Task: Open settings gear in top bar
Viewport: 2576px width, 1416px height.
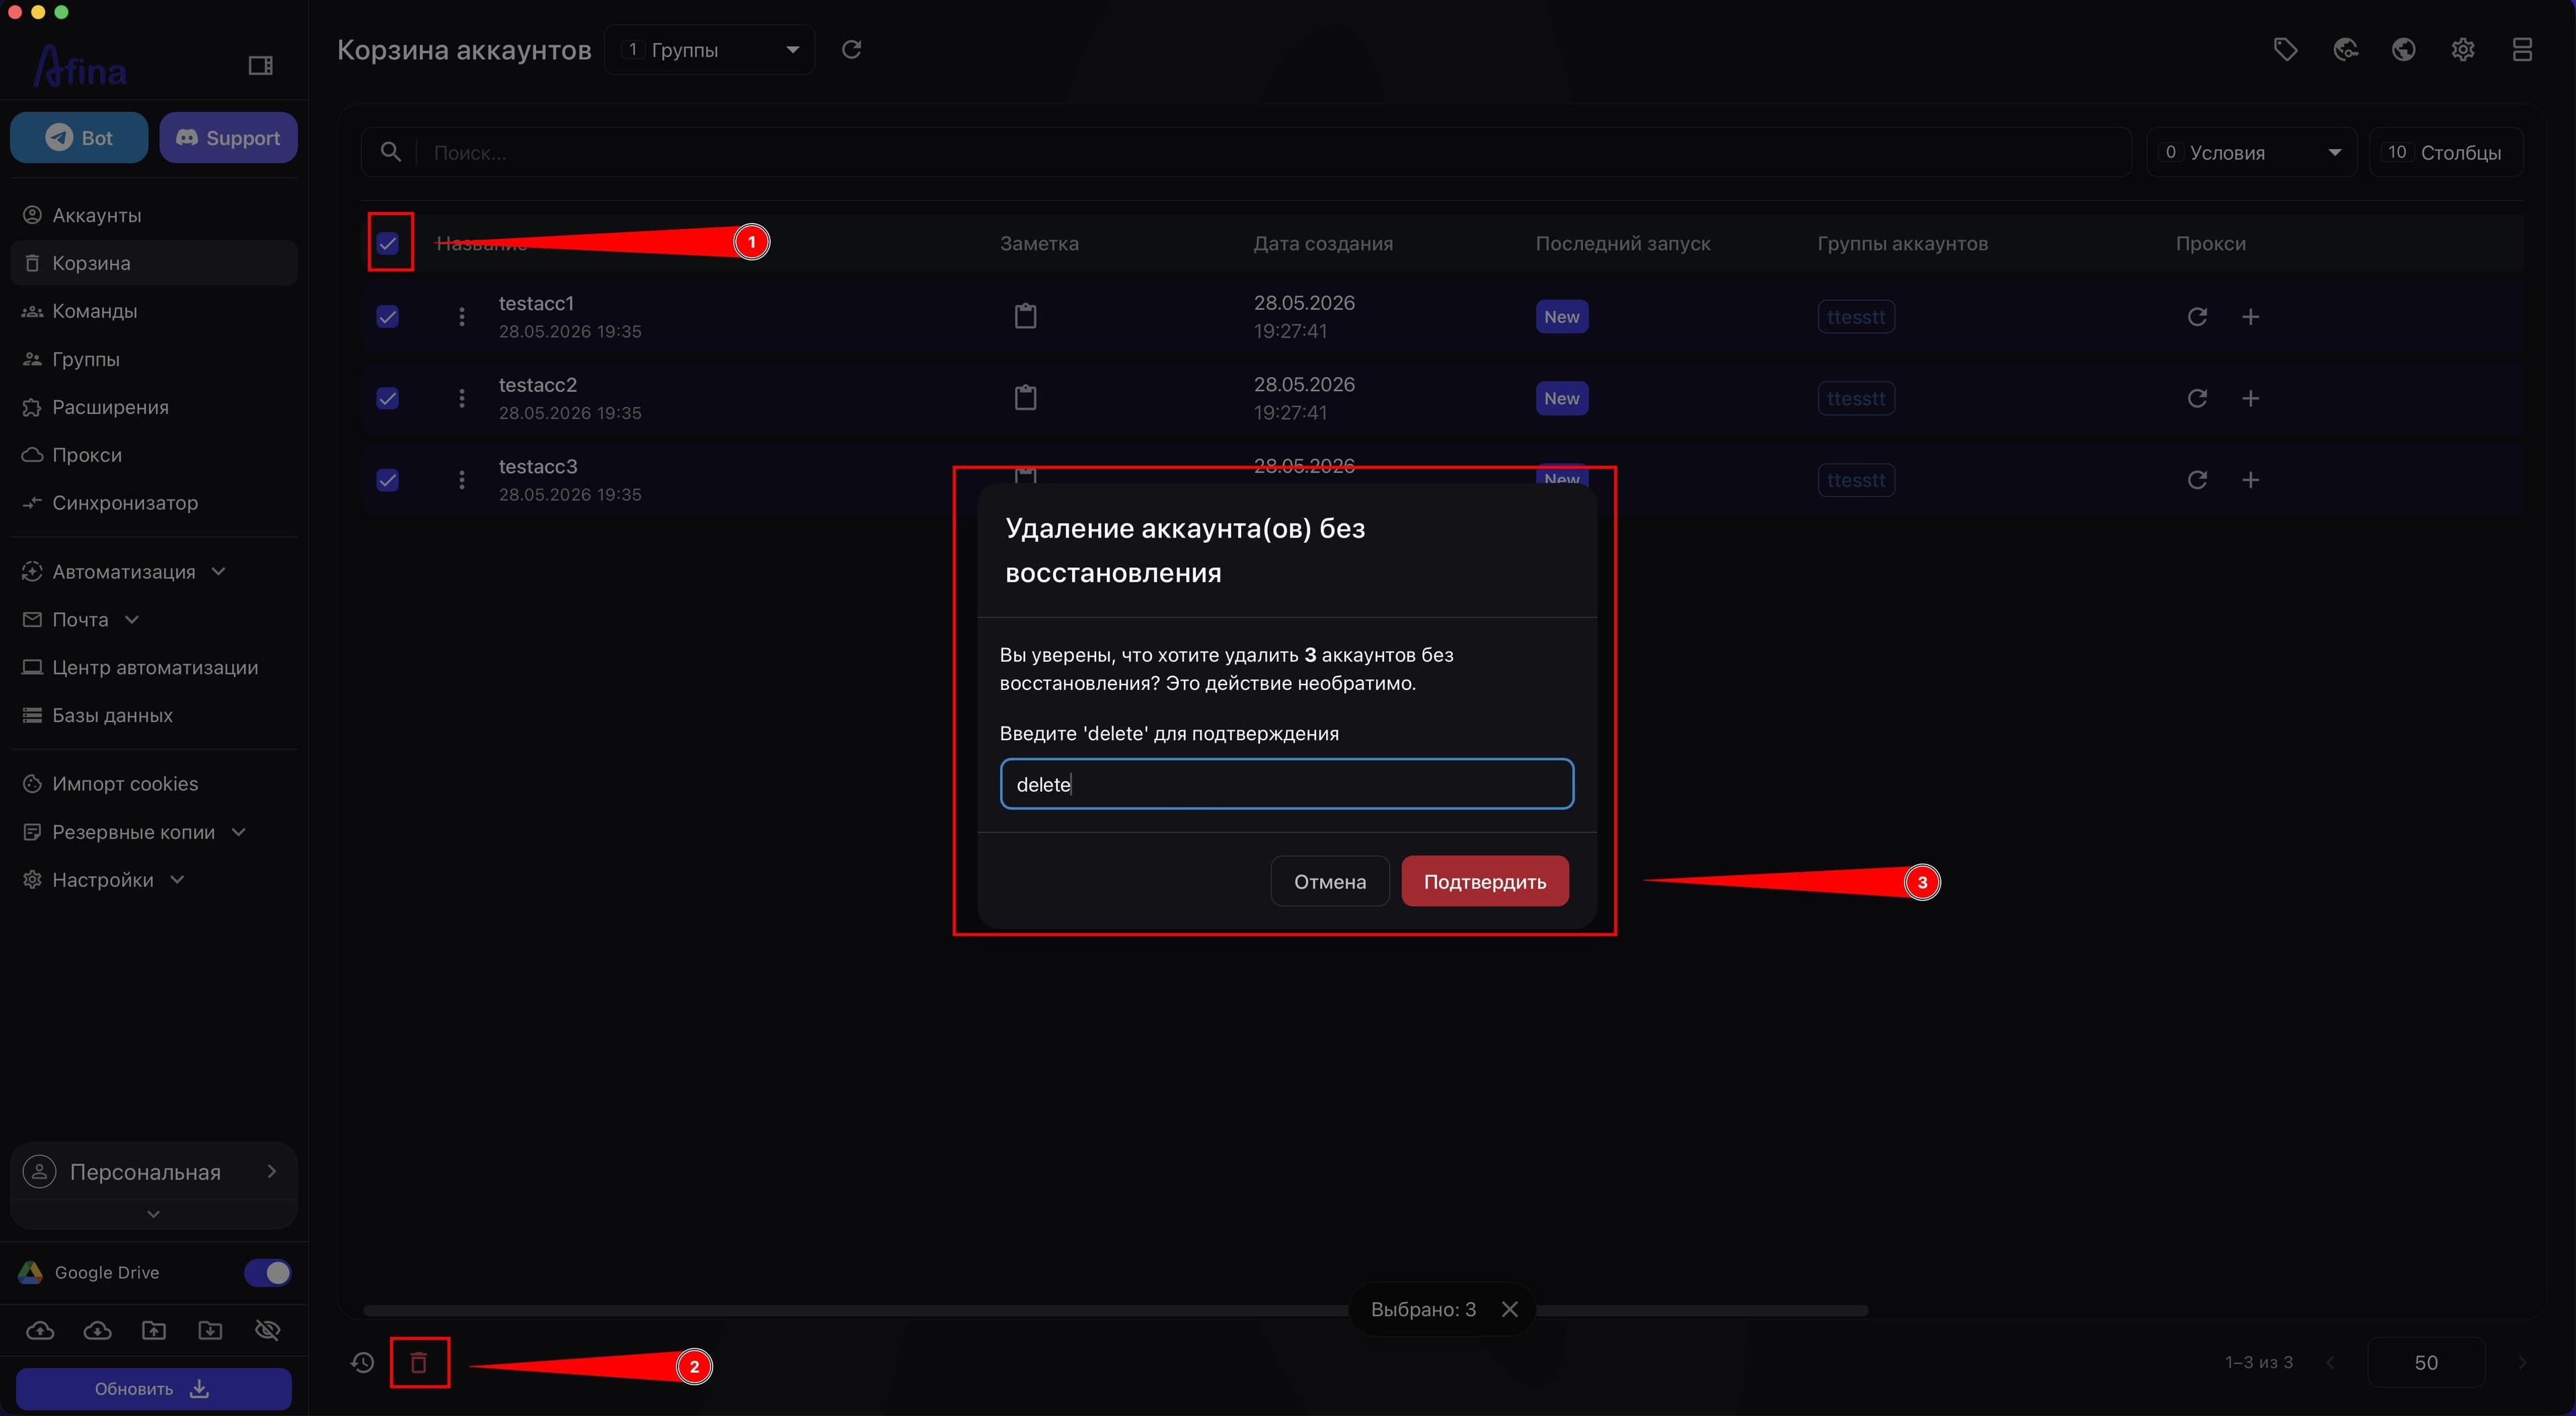Action: pos(2463,49)
